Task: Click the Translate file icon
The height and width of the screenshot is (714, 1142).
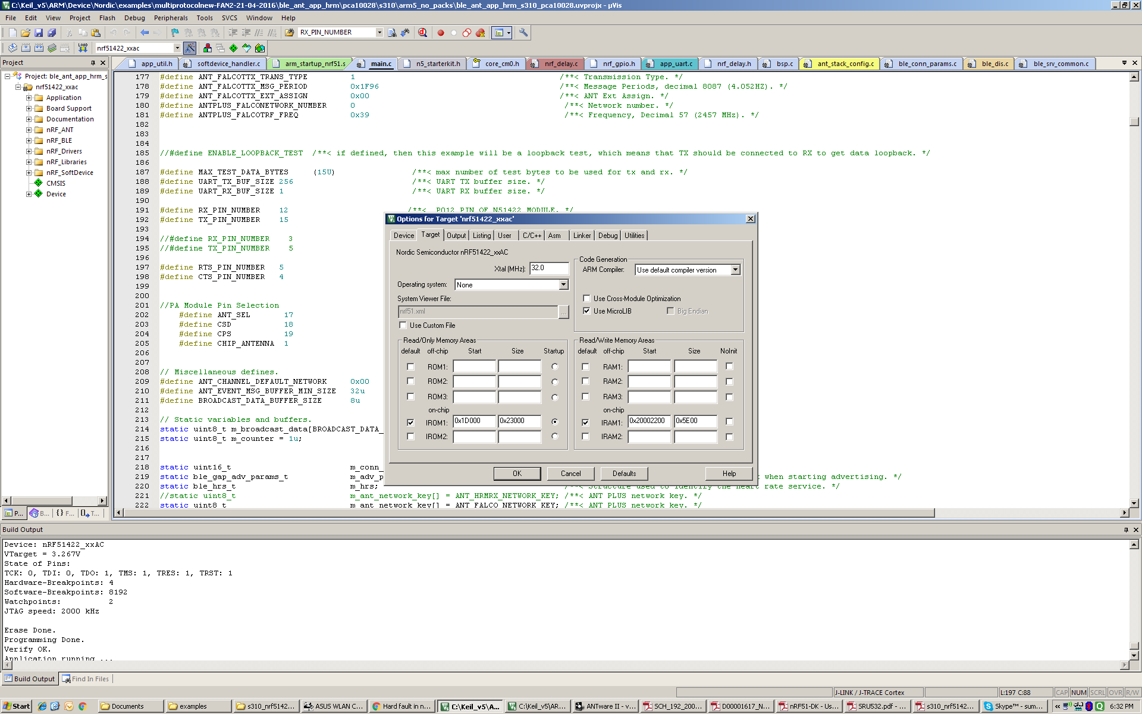Action: click(x=12, y=48)
